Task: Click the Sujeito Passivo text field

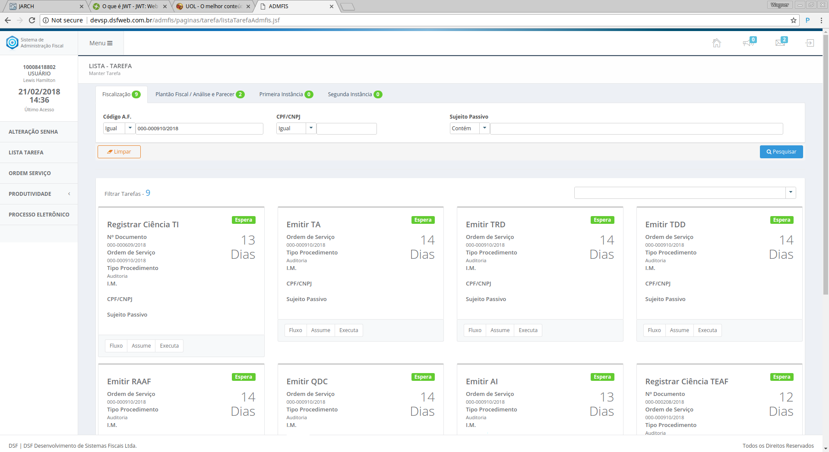Action: 636,129
